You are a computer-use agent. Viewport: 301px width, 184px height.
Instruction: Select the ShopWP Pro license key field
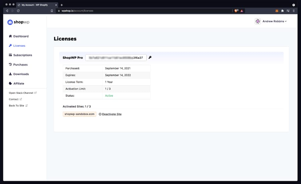coord(116,58)
